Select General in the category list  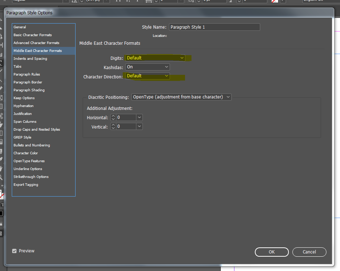pos(44,27)
